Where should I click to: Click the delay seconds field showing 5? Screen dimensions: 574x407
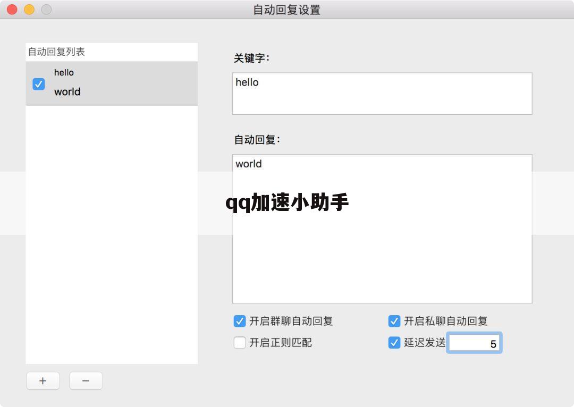[474, 343]
